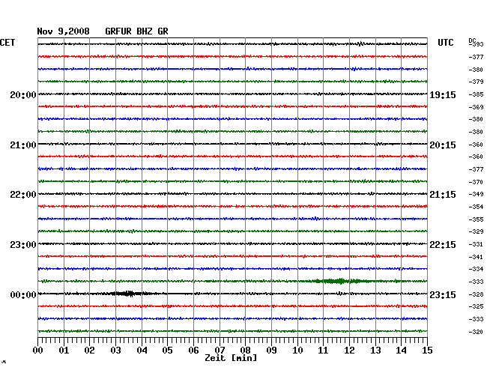Click the 06 minute label on the time axis

[193, 350]
